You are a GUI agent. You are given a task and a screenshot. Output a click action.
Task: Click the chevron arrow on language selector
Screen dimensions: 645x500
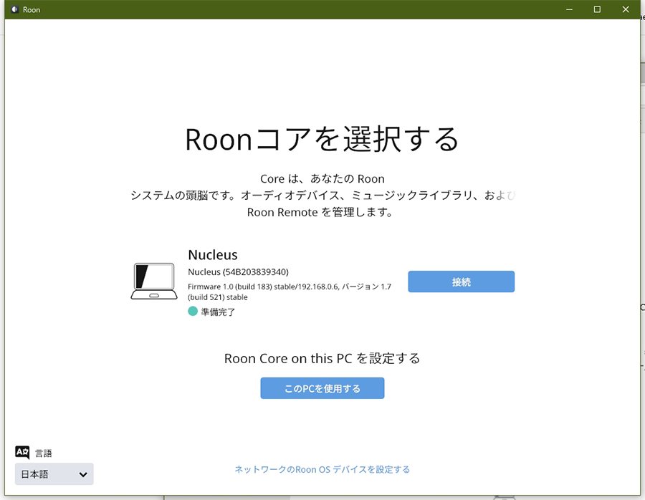click(83, 474)
